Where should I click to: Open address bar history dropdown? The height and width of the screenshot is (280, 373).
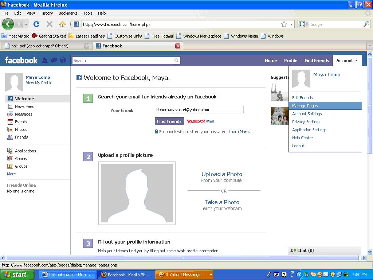[291, 24]
